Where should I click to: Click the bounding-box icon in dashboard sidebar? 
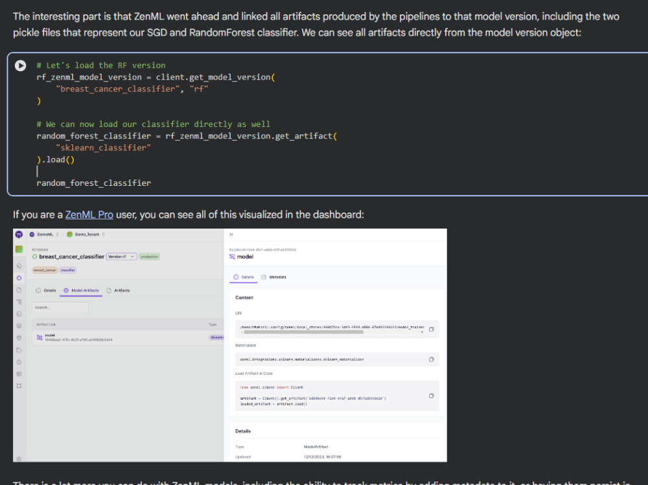[x=19, y=386]
